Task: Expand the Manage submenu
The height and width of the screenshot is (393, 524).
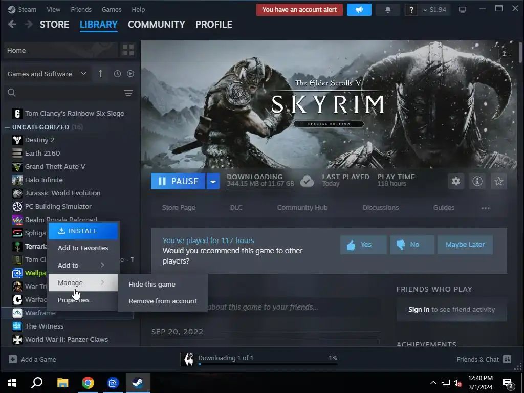Action: coord(83,282)
